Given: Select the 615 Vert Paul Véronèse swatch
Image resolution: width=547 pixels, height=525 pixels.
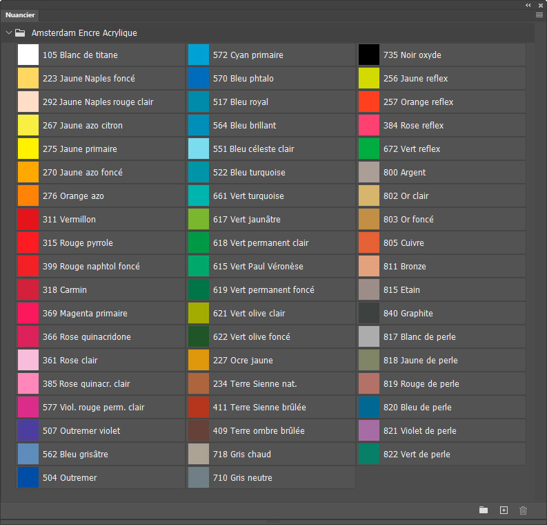Looking at the screenshot, I should click(x=199, y=266).
